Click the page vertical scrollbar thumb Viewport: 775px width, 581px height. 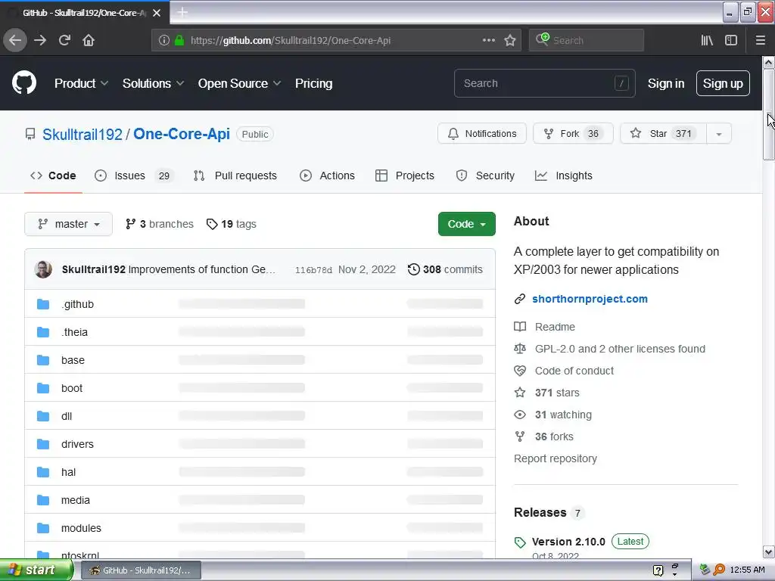(768, 115)
